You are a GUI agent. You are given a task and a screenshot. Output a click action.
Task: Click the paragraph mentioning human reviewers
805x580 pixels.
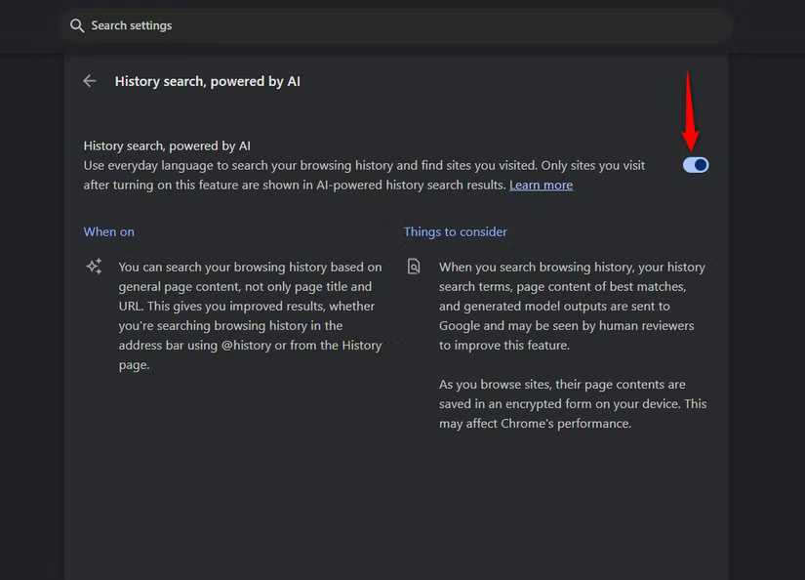[x=572, y=306]
